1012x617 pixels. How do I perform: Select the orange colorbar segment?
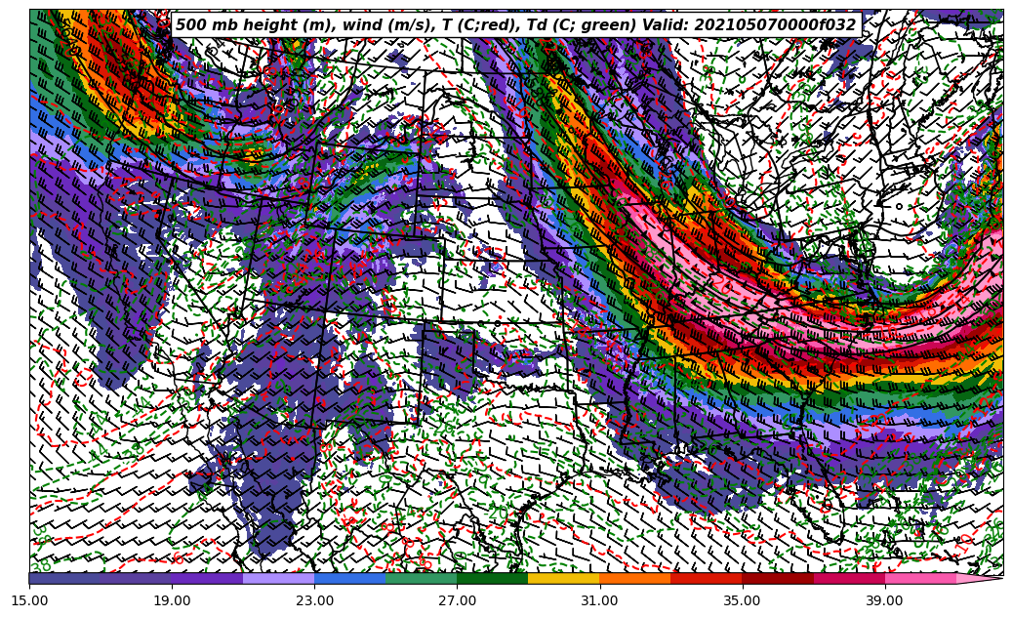[x=634, y=578]
